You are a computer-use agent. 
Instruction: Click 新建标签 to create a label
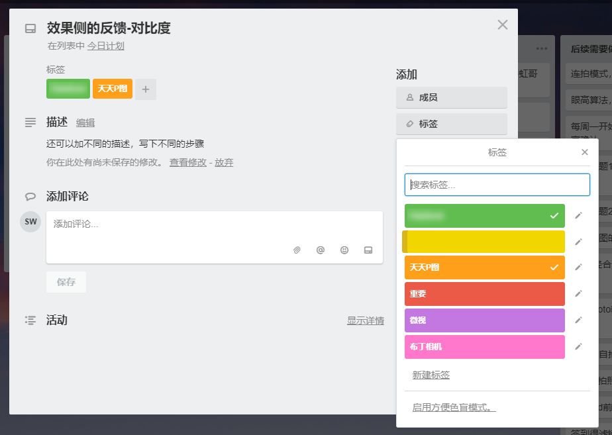point(431,375)
